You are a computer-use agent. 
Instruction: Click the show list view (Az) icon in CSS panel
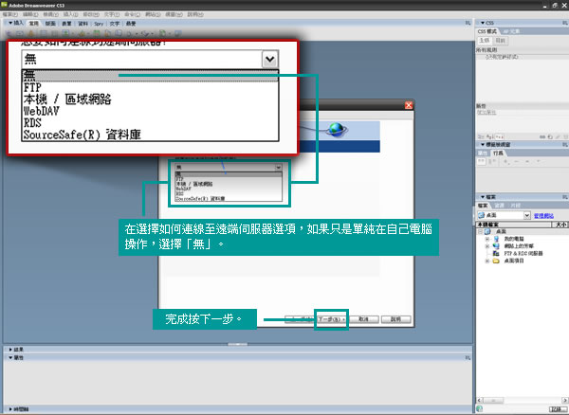pyautogui.click(x=489, y=137)
